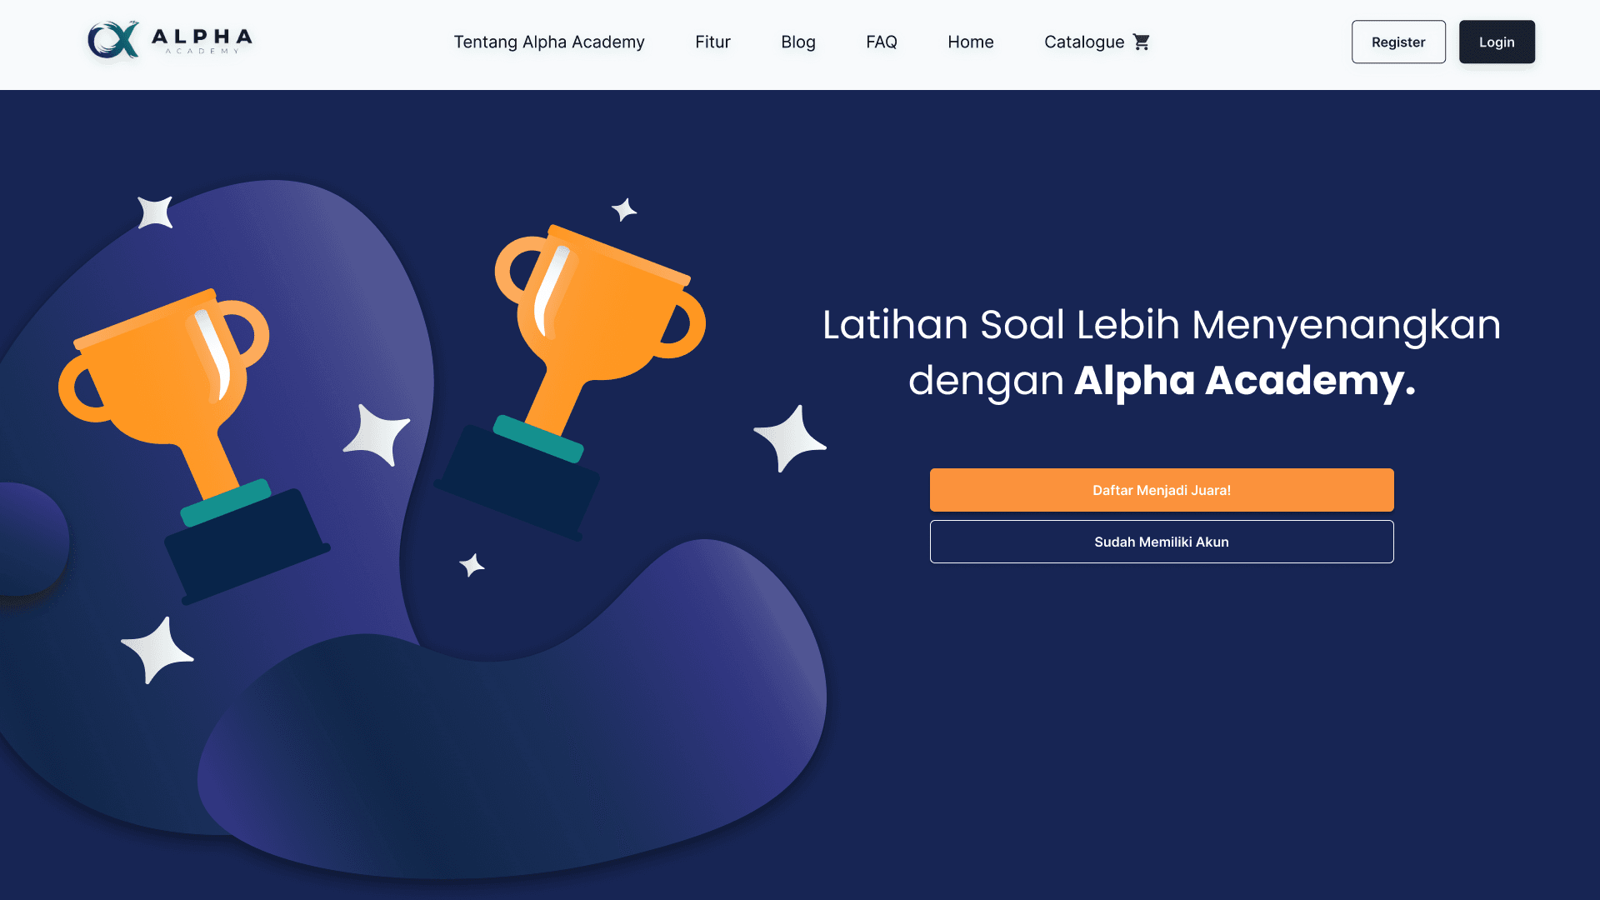Click the large star left of the headline
Viewport: 1600px width, 900px height.
click(789, 438)
